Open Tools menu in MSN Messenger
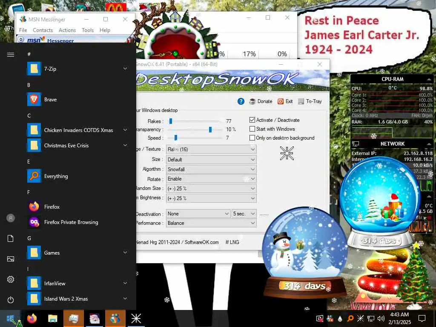 (88, 30)
